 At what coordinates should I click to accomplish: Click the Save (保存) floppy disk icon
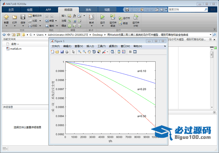click(x=23, y=17)
